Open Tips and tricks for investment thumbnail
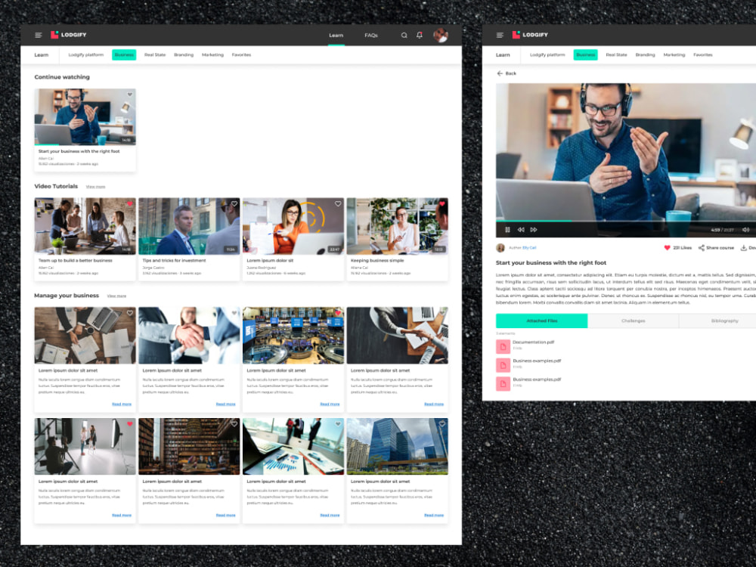756x567 pixels. click(x=189, y=226)
